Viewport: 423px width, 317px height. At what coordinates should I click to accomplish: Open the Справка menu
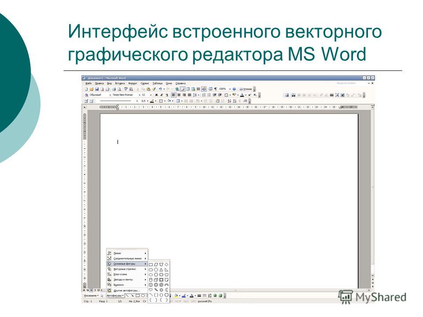click(181, 83)
